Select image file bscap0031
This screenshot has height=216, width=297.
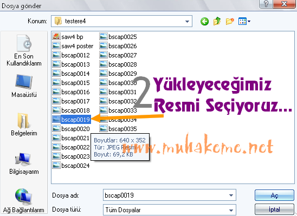(x=118, y=92)
